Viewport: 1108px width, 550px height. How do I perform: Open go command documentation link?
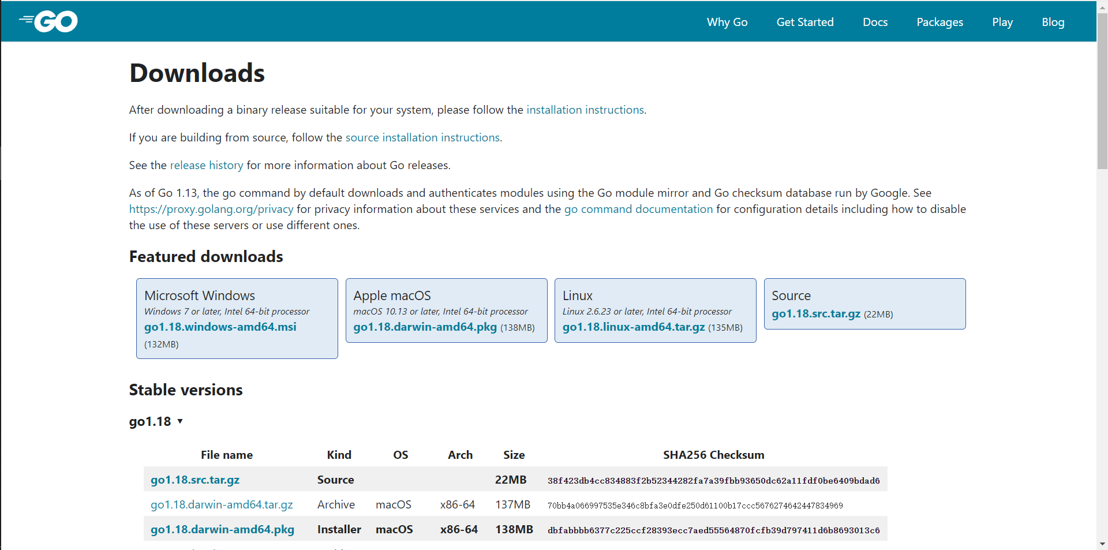pyautogui.click(x=638, y=209)
